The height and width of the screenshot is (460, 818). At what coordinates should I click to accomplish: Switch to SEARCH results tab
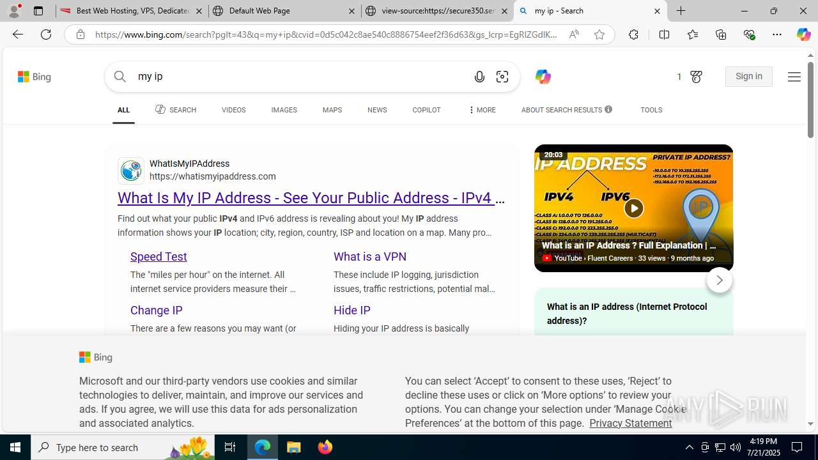[176, 110]
